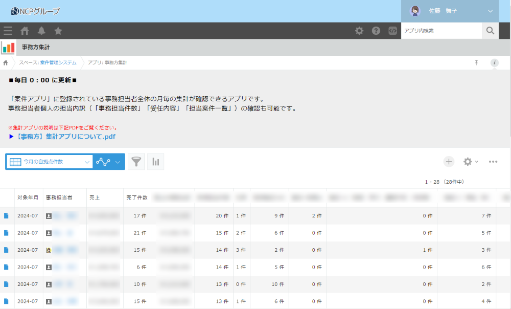This screenshot has height=309, width=511.
Task: Go to the portal home icon
Action: coord(25,31)
